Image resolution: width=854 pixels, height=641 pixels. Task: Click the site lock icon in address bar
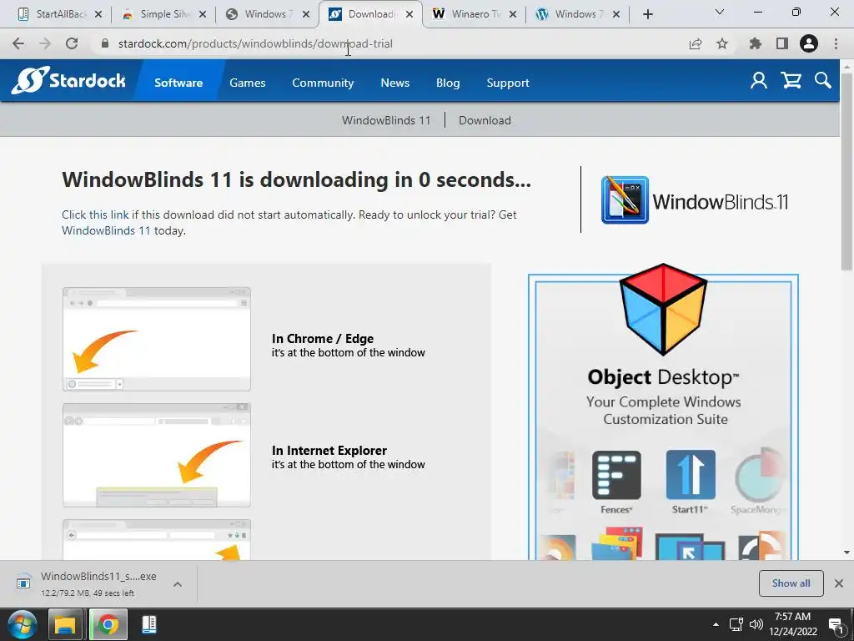pos(105,43)
